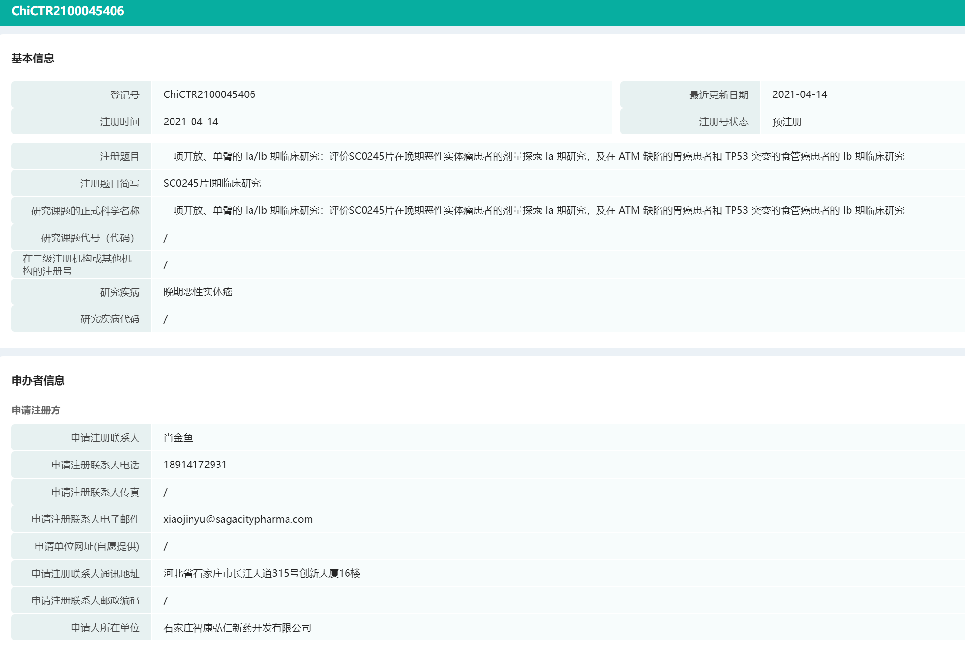Click the 基本信息 section heading
The image size is (965, 654).
pos(33,58)
